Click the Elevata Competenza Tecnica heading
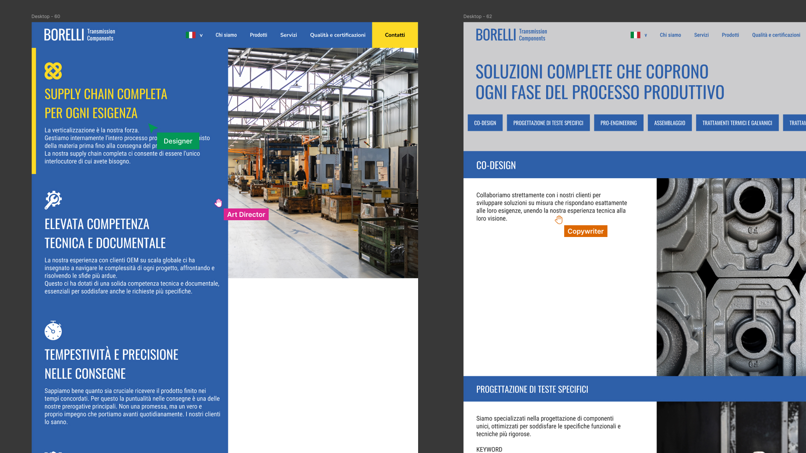806x453 pixels. point(105,234)
